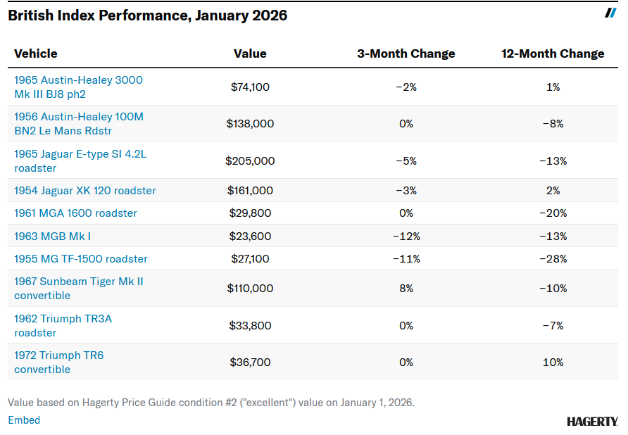Viewport: 628px width, 435px height.
Task: Open the 1963 MGB Mk I link
Action: point(52,237)
